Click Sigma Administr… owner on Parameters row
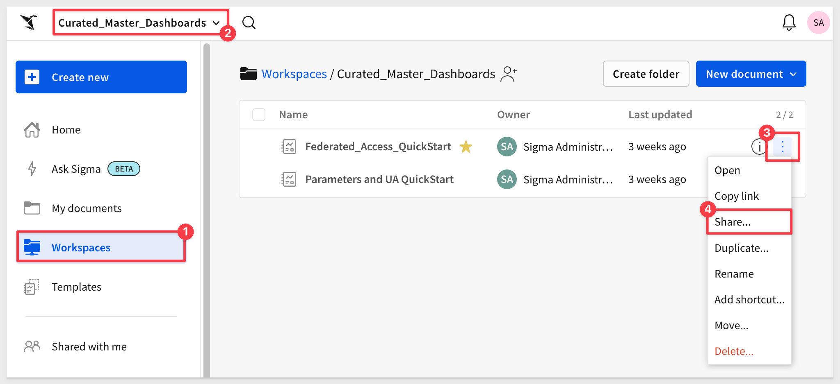This screenshot has height=384, width=840. [568, 179]
